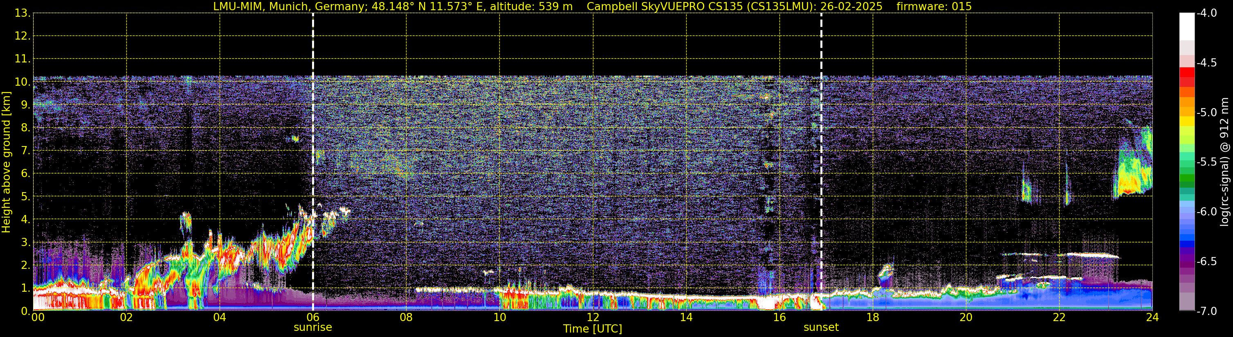Click the date '26-02-2025' in the title

tap(851, 6)
